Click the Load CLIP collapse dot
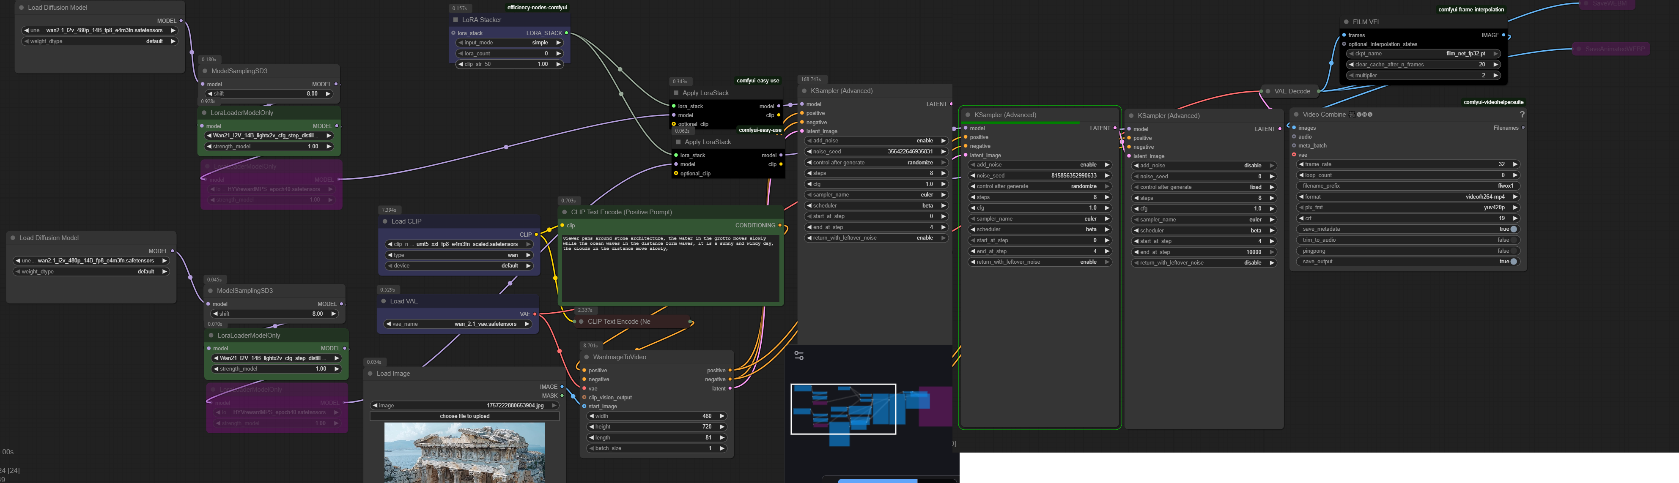The width and height of the screenshot is (1679, 483). 385,221
